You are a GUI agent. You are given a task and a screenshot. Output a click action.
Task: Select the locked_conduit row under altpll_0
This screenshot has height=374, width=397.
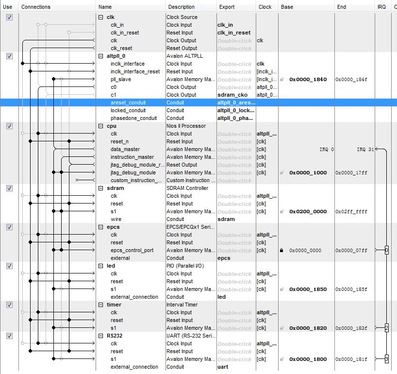pos(128,111)
